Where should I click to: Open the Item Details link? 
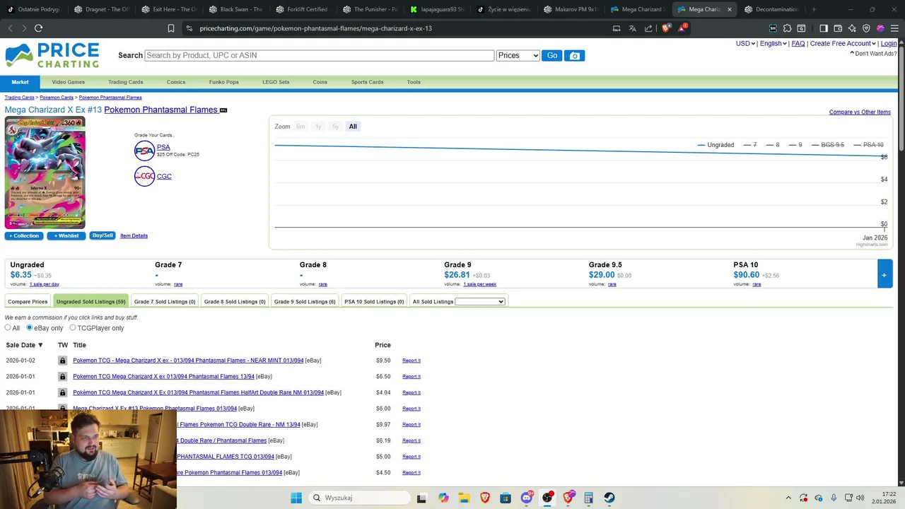click(134, 235)
